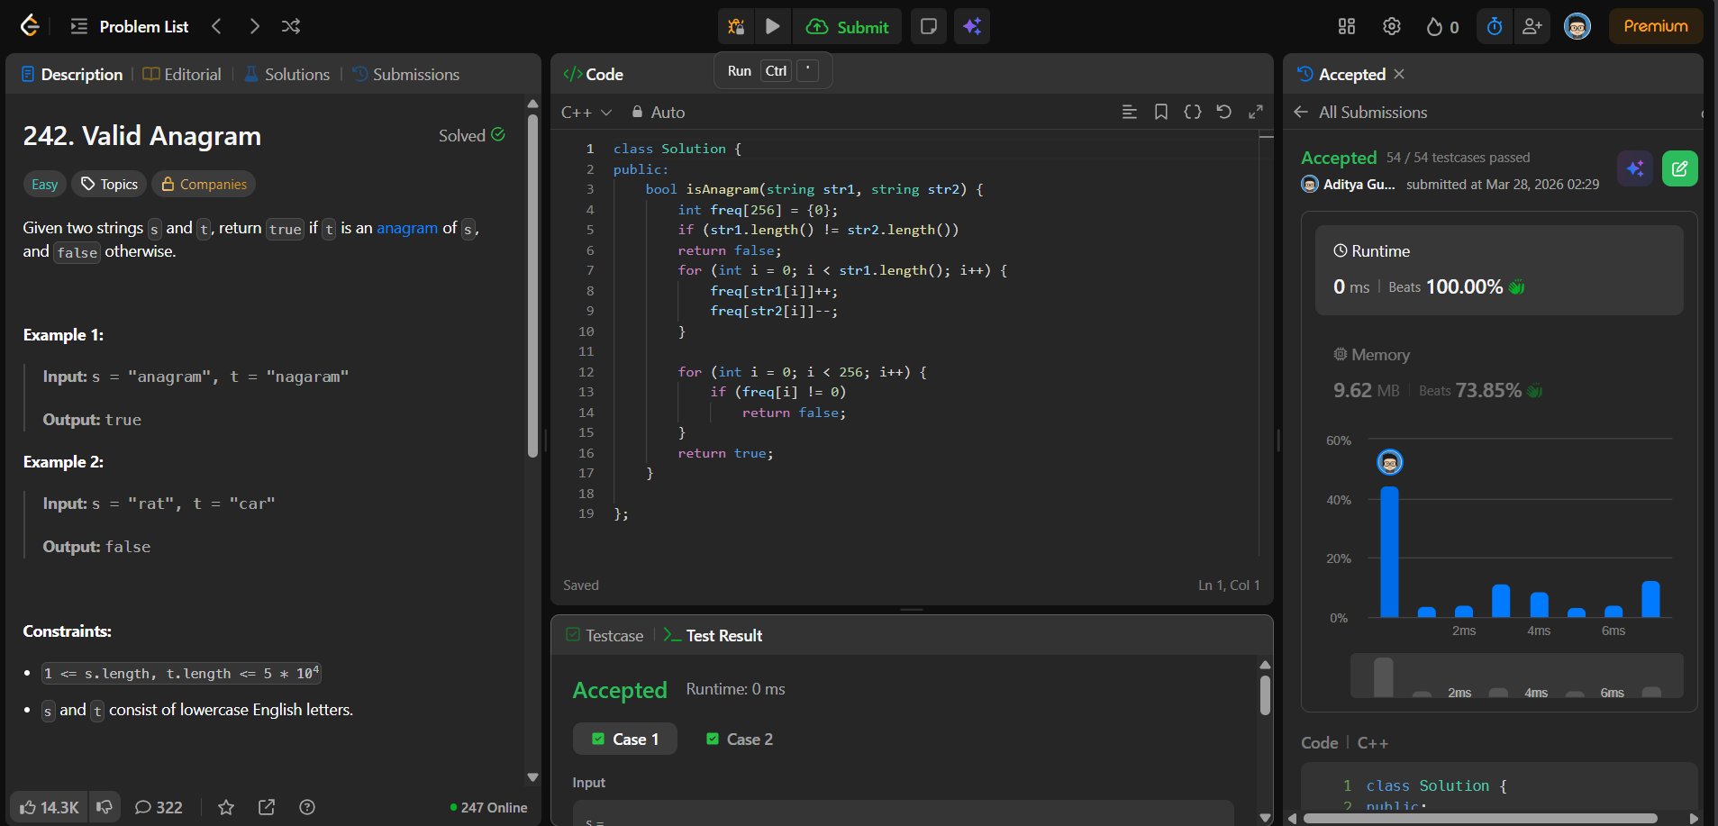The image size is (1718, 826).
Task: Expand the Companies tag
Action: point(204,185)
